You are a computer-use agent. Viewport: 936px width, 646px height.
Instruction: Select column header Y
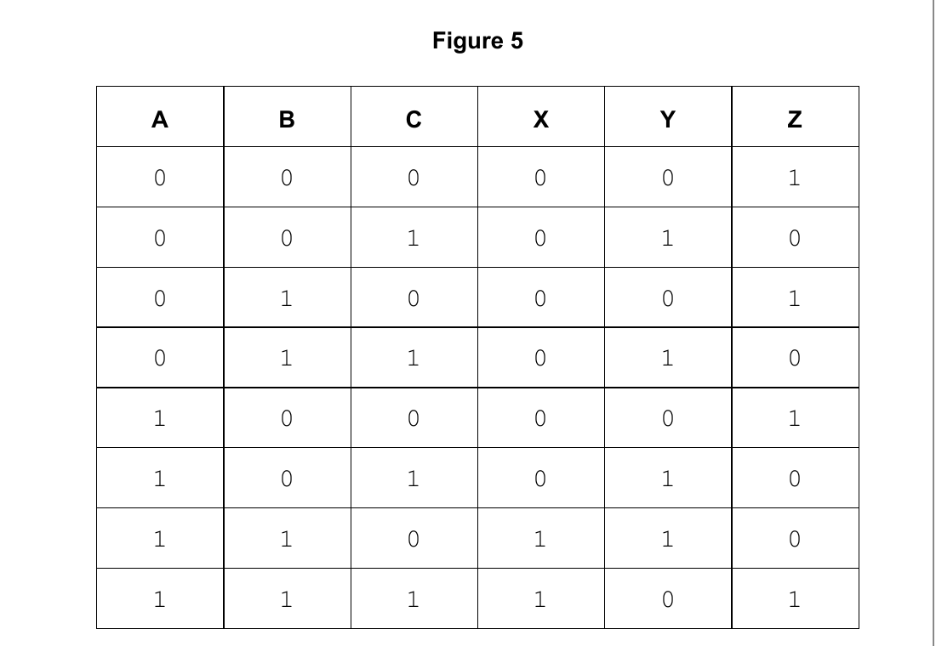pyautogui.click(x=668, y=117)
